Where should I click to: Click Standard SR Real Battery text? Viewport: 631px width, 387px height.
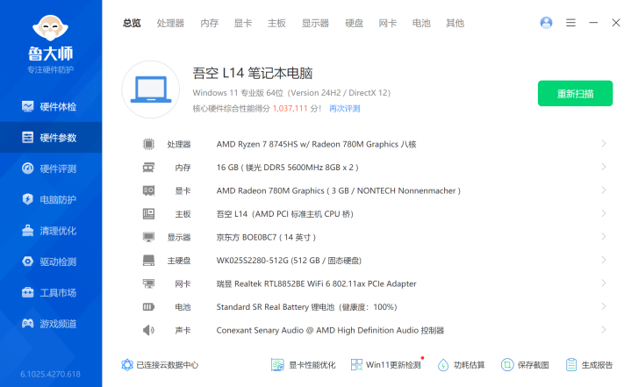pyautogui.click(x=306, y=307)
